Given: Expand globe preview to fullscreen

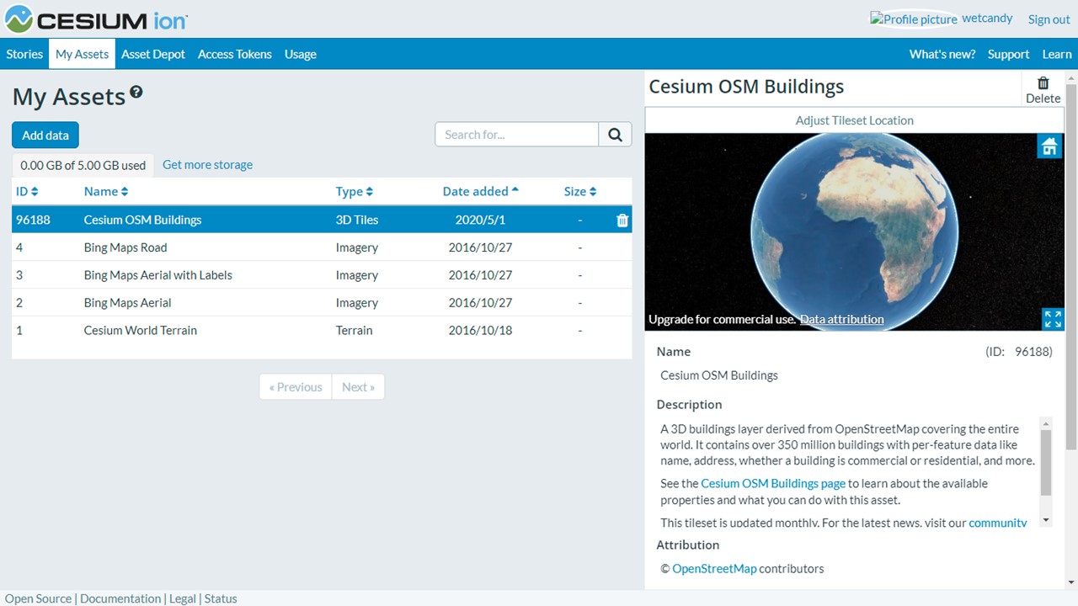Looking at the screenshot, I should pyautogui.click(x=1053, y=319).
